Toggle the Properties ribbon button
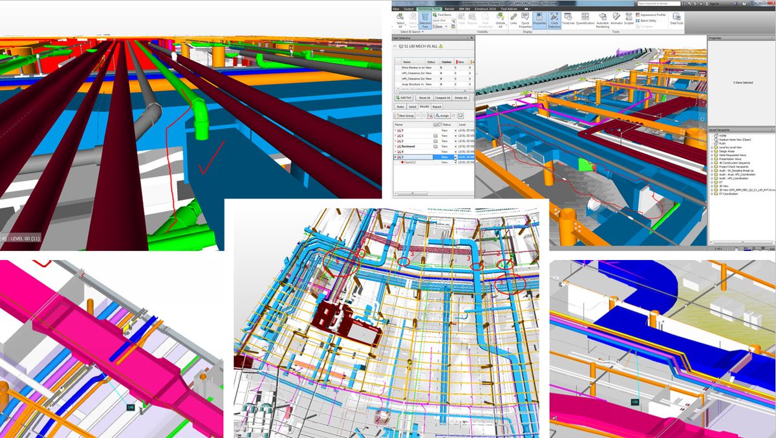The height and width of the screenshot is (438, 776). tap(539, 20)
